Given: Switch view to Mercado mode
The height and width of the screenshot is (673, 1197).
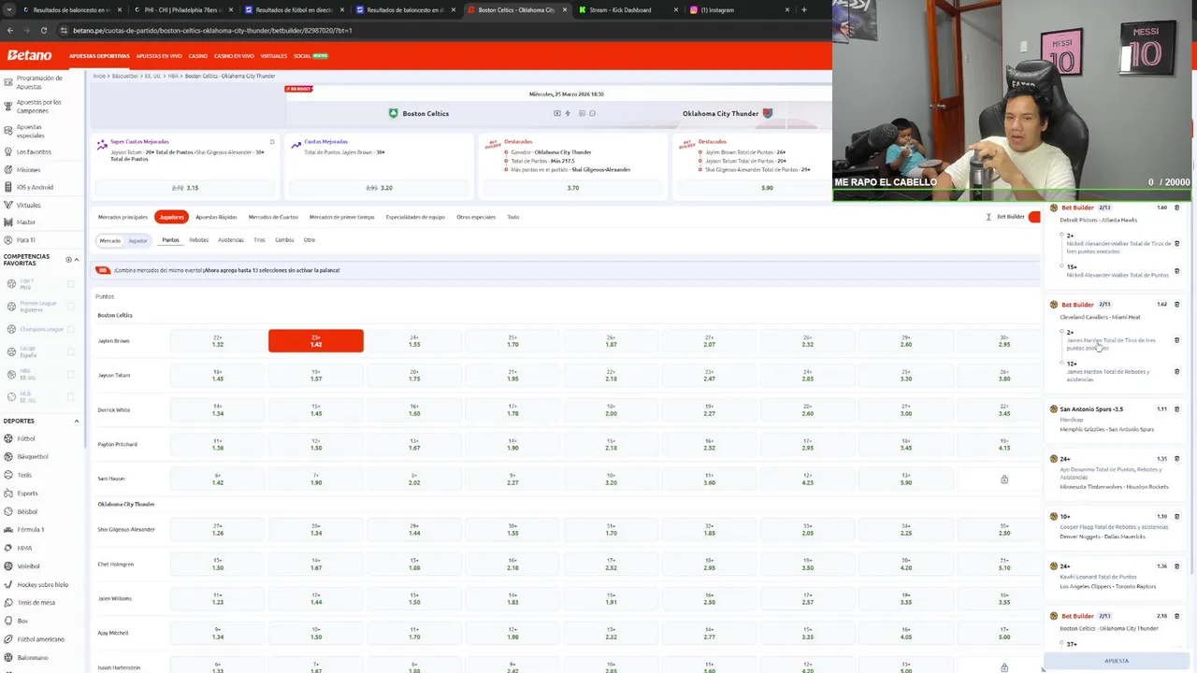Looking at the screenshot, I should [x=110, y=240].
